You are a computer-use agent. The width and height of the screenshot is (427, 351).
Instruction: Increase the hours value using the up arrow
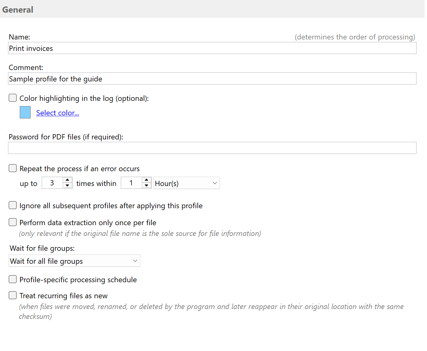(146, 180)
